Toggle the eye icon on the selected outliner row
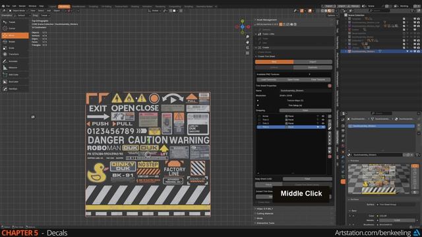The height and width of the screenshot is (237, 422). coord(411,51)
